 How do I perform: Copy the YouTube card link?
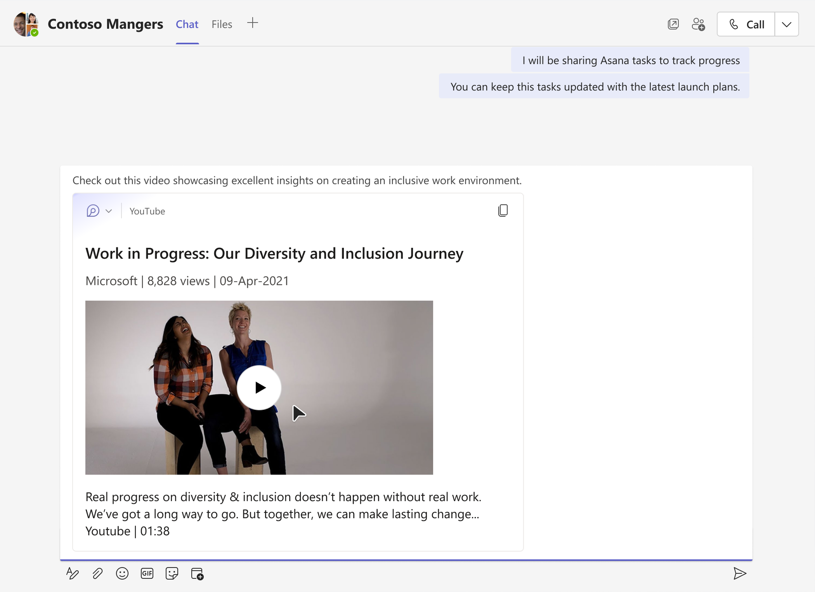(x=503, y=211)
